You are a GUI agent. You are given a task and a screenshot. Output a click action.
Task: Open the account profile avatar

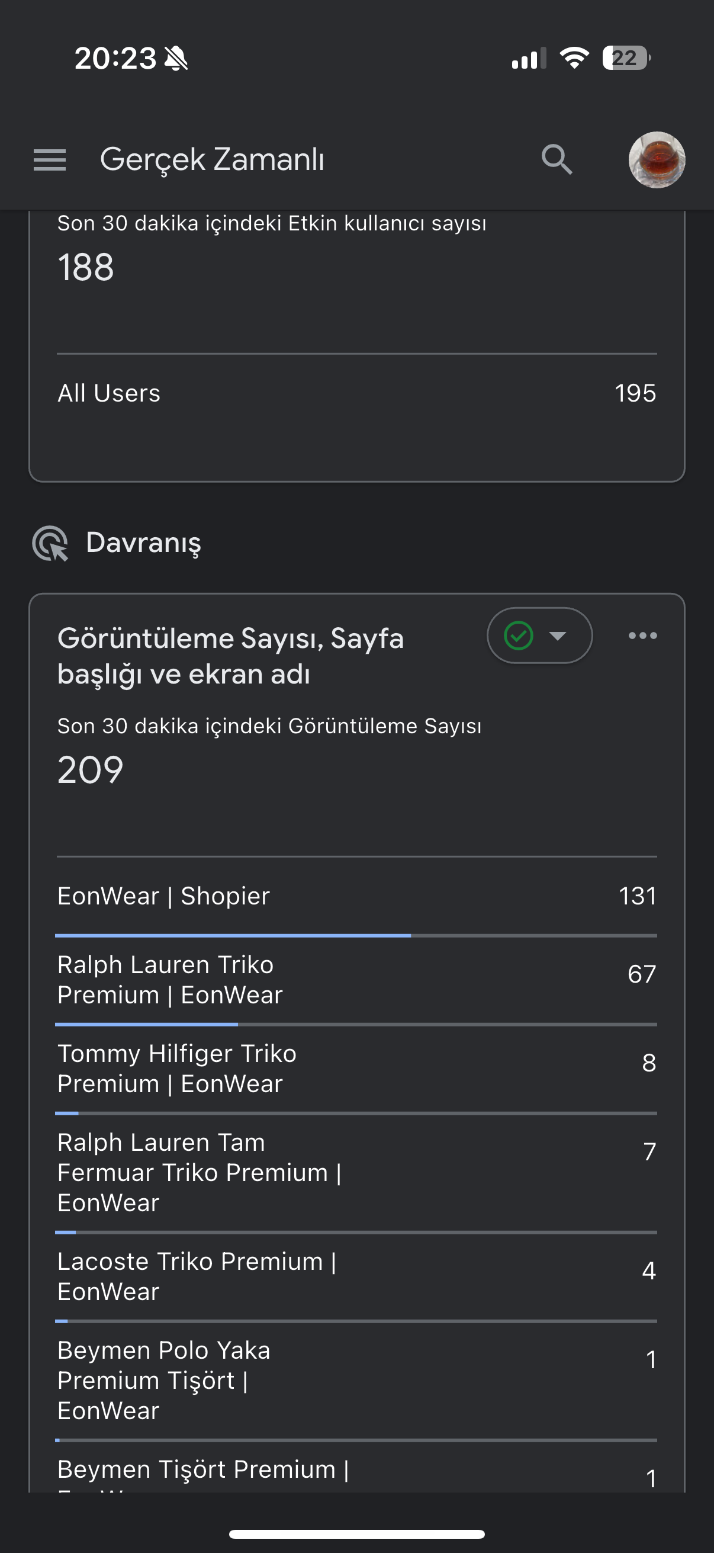[657, 160]
